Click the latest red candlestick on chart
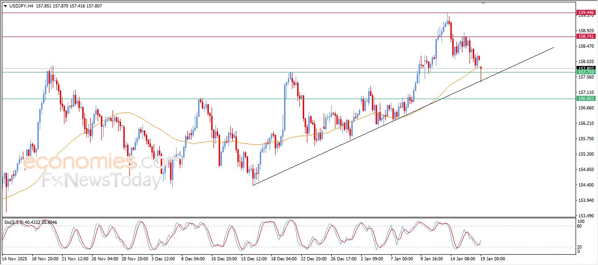The width and height of the screenshot is (598, 265). point(481,73)
